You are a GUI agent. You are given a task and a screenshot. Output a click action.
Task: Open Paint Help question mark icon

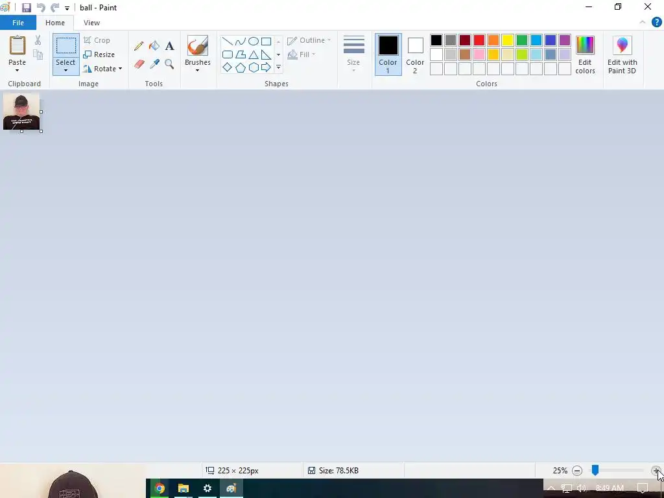656,23
